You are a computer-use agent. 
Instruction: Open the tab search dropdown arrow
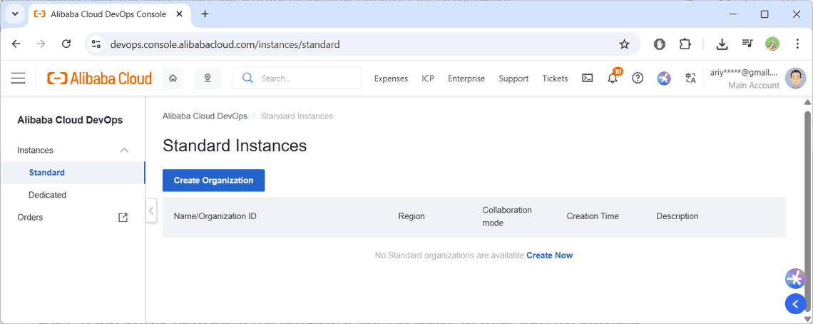click(14, 14)
